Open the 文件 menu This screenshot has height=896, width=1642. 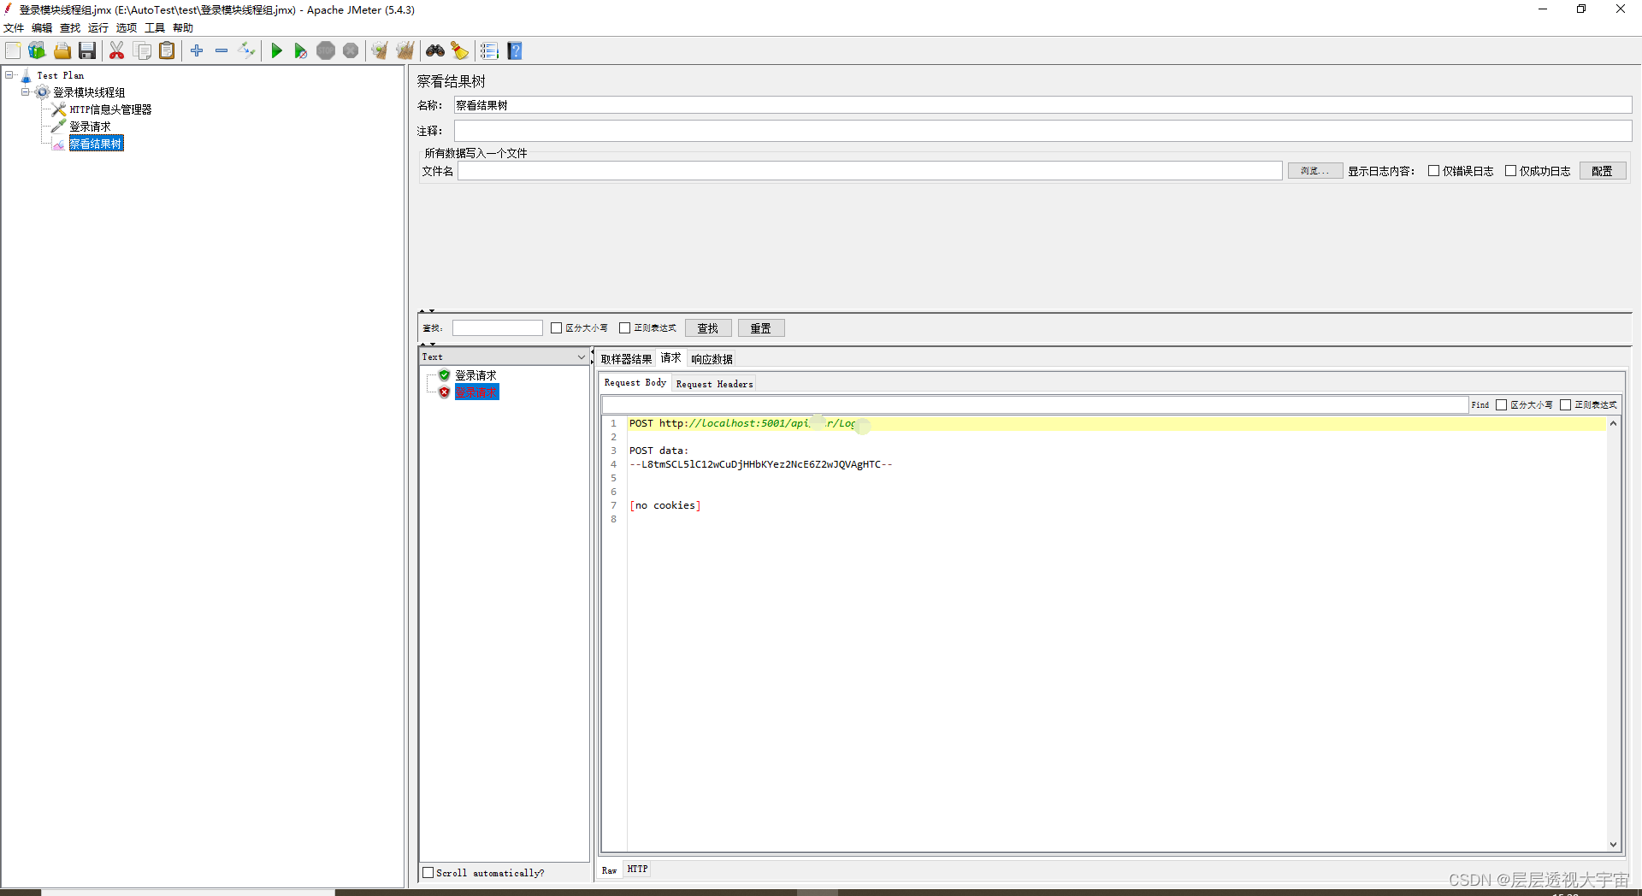tap(14, 28)
